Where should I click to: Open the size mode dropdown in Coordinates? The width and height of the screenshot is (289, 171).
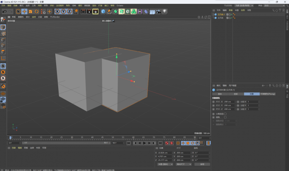(x=184, y=164)
